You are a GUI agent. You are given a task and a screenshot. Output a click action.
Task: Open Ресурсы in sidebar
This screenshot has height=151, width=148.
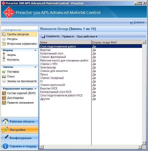point(12,39)
